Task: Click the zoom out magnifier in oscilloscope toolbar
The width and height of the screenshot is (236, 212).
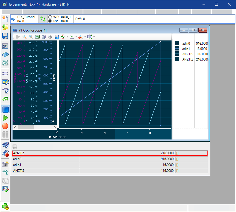Action: pyautogui.click(x=31, y=37)
